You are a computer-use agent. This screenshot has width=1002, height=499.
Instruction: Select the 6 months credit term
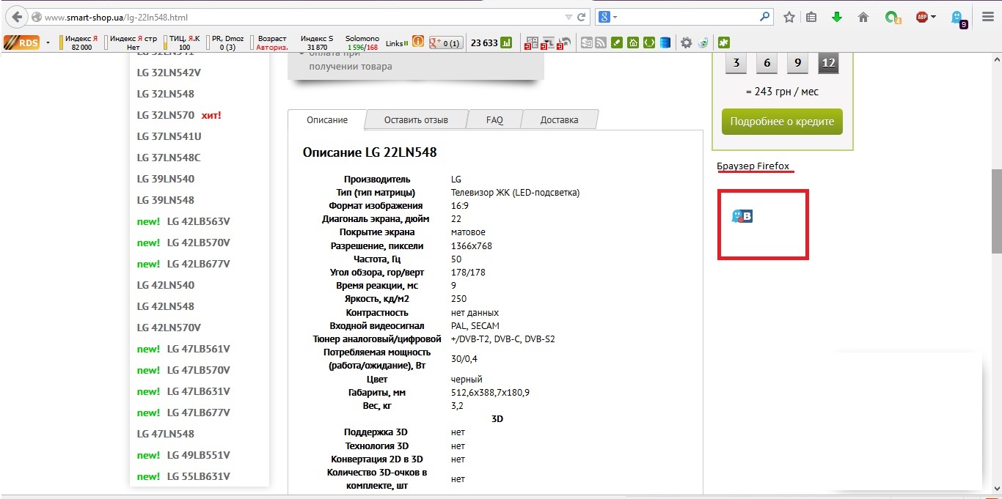[767, 63]
